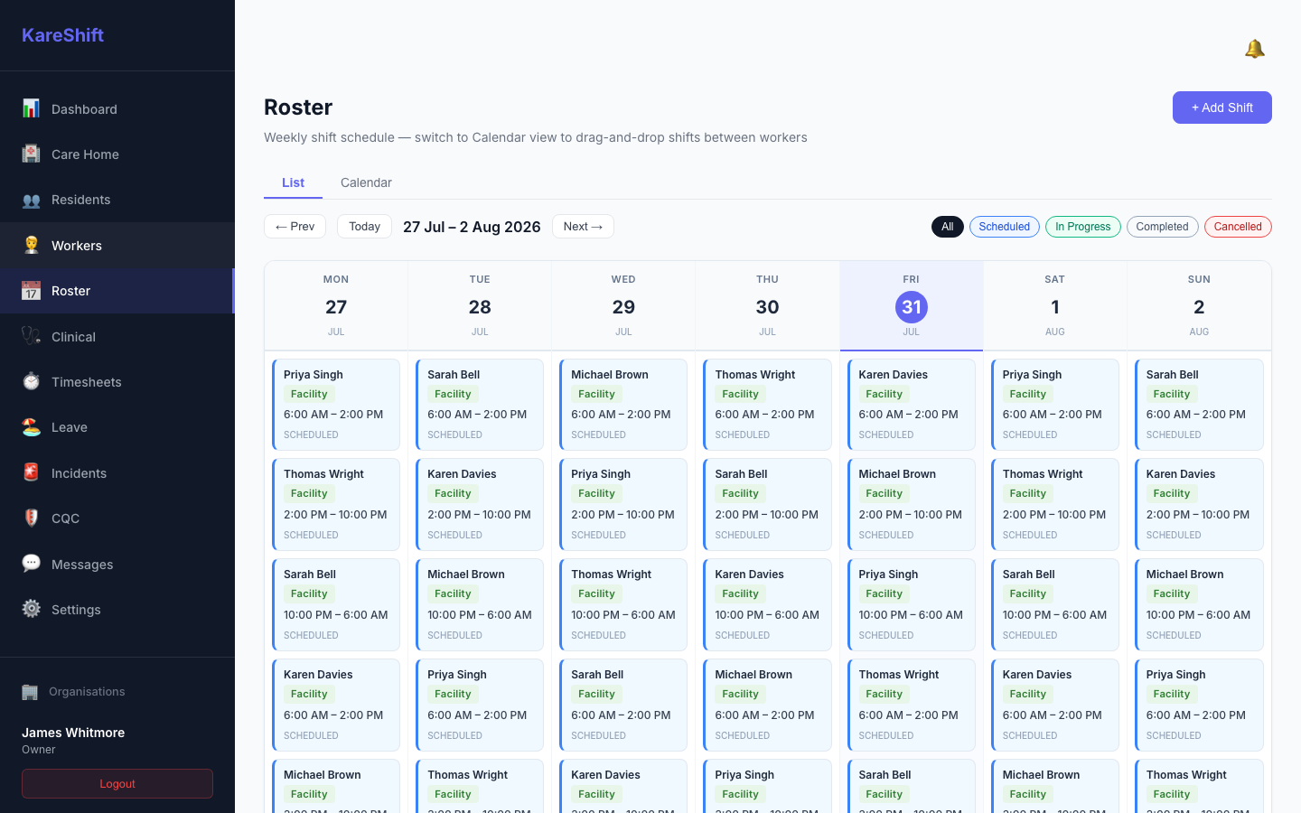Click the Care Home building icon
1301x813 pixels.
tap(31, 154)
